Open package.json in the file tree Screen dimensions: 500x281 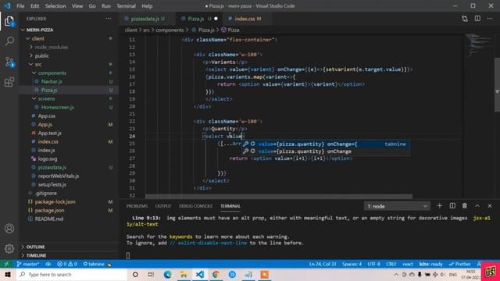pyautogui.click(x=69, y=210)
